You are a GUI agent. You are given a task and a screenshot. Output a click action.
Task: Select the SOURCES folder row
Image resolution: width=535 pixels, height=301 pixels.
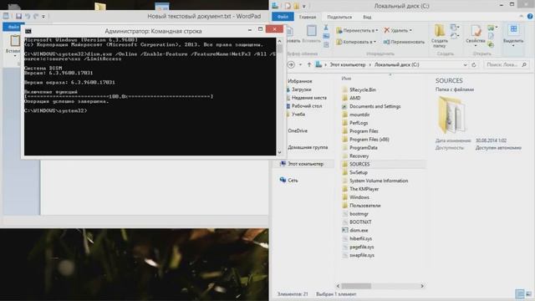[383, 164]
